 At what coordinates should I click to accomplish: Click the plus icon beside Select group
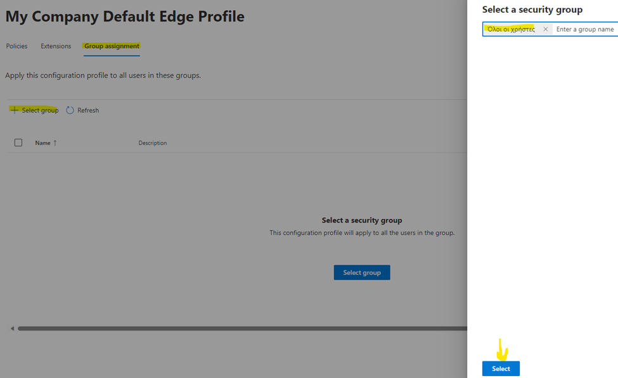coord(14,110)
